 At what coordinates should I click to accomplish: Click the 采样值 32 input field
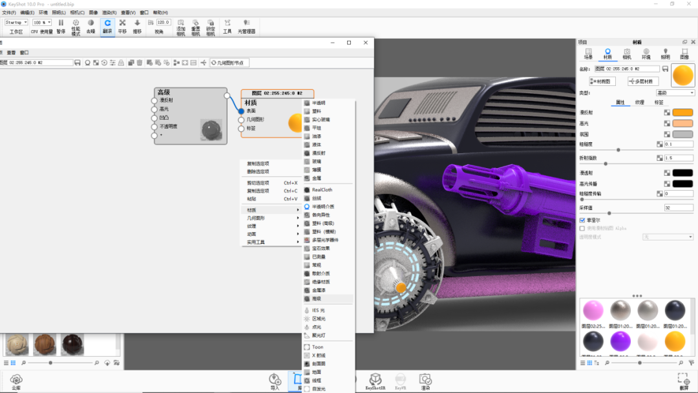(679, 207)
